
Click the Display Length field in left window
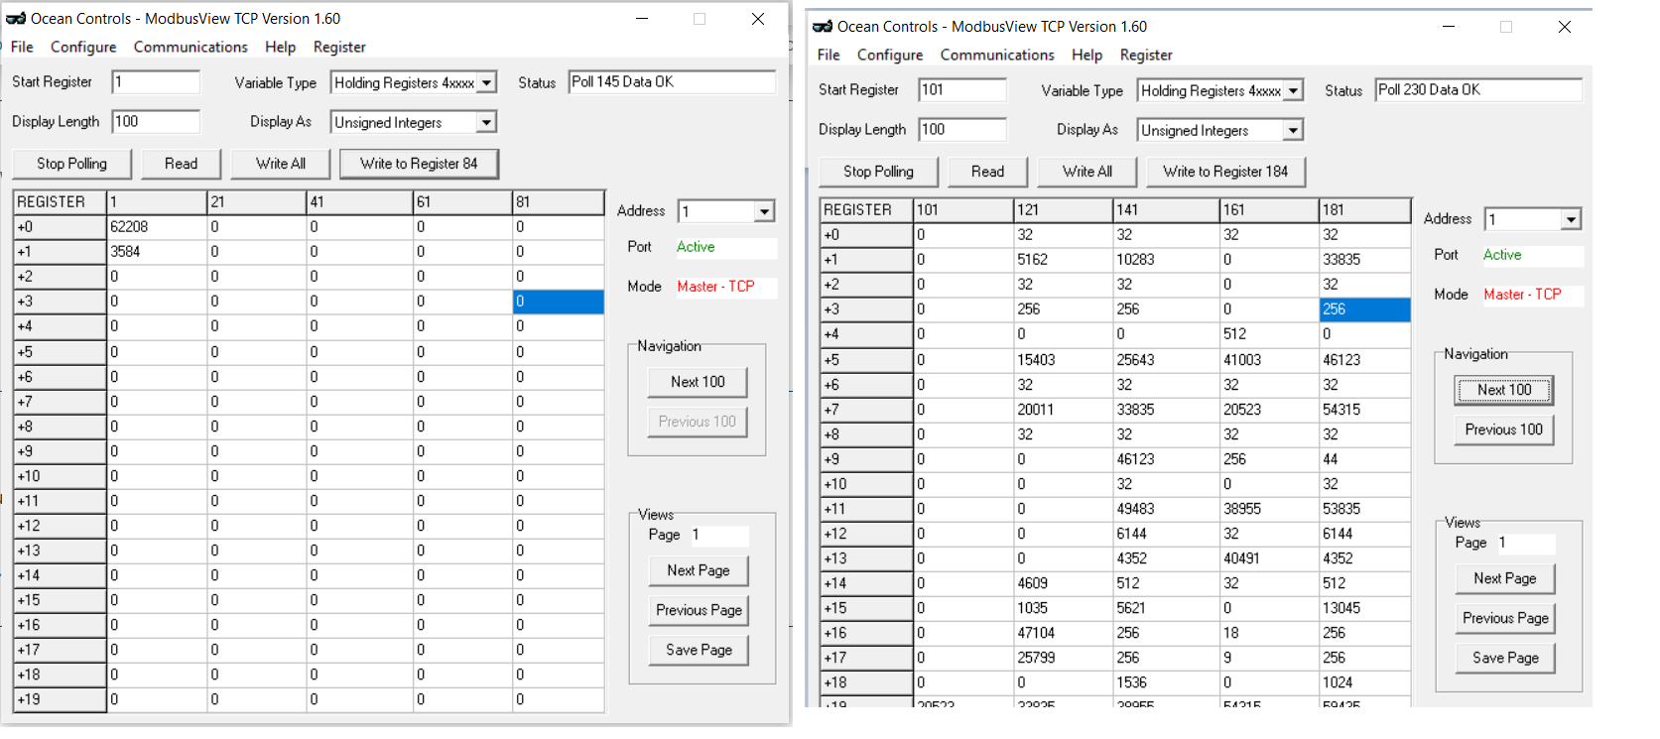[156, 122]
